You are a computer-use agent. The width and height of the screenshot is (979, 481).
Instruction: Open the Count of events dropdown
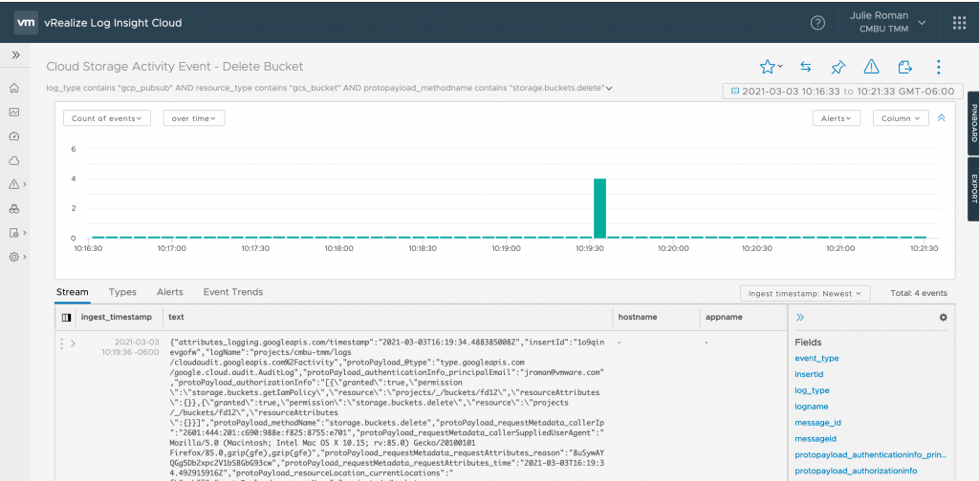(107, 118)
